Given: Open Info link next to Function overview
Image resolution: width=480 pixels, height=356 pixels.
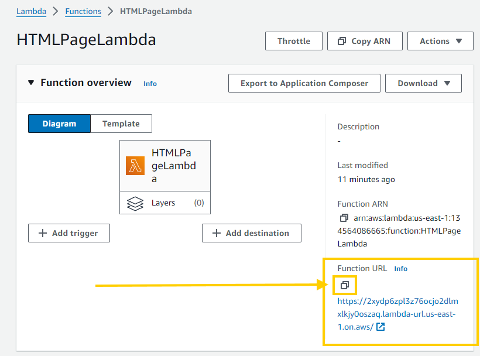Looking at the screenshot, I should click(150, 84).
